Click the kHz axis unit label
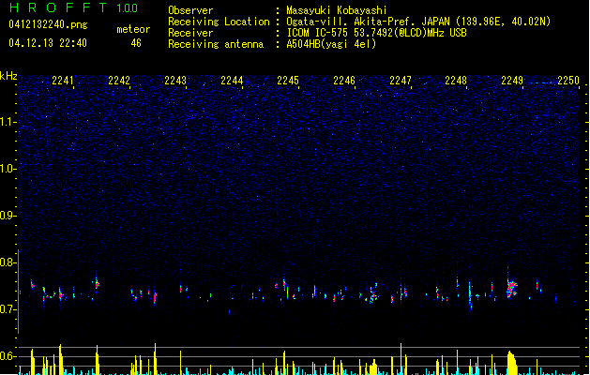The width and height of the screenshot is (590, 375). (x=8, y=76)
